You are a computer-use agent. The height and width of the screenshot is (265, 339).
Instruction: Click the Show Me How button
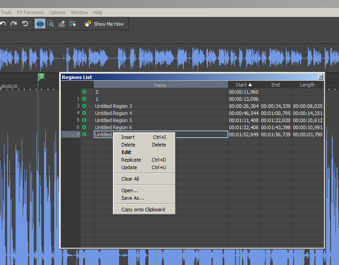tap(104, 24)
